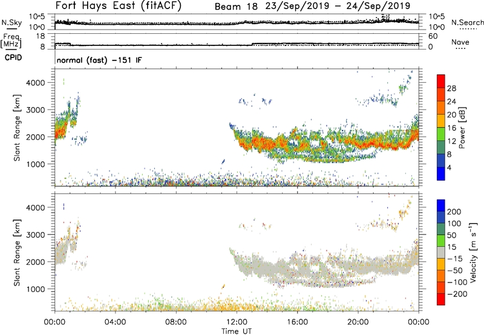Click the Velocity color bar red -200 segment
Screen dimensions: 484x335
[x=441, y=299]
